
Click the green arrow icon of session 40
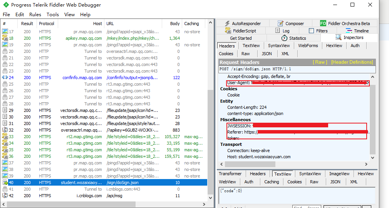5,183
